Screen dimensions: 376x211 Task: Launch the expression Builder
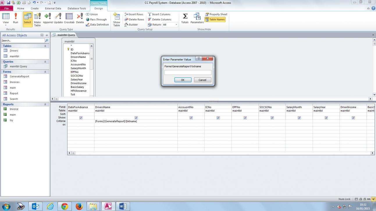[x=131, y=25]
